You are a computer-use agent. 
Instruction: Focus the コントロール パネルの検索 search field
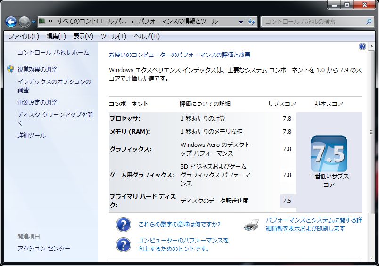[x=314, y=22]
